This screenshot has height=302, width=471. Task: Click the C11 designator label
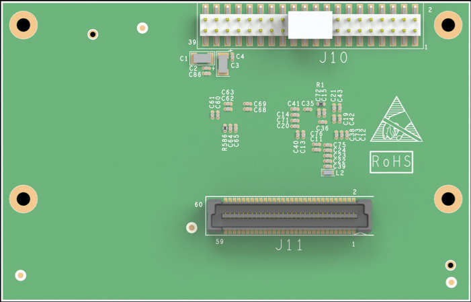pos(316,139)
